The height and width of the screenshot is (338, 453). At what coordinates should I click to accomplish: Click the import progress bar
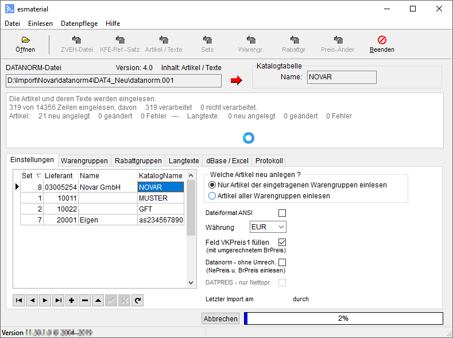(x=343, y=318)
